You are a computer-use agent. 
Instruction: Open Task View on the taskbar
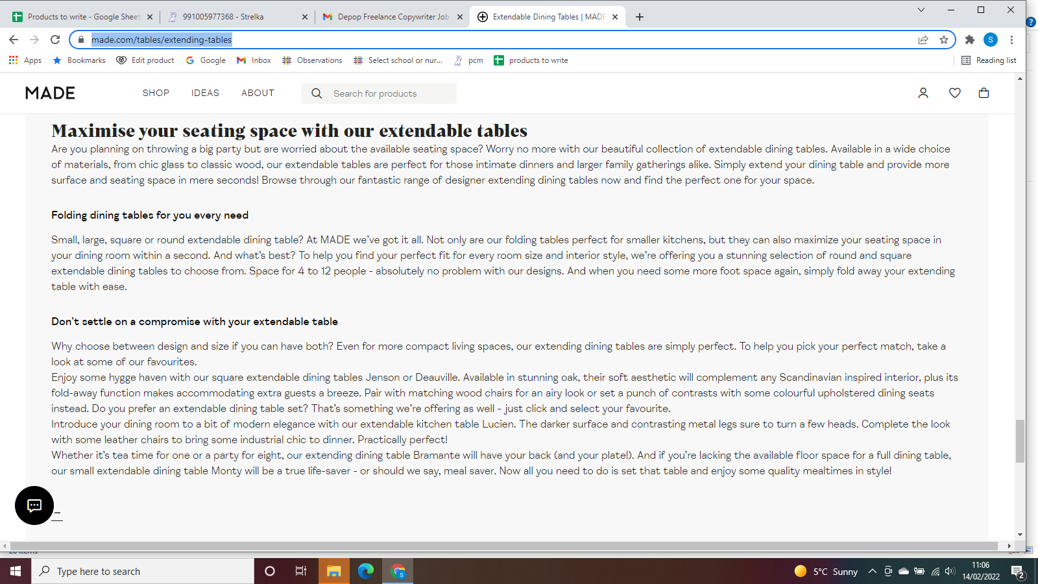click(x=301, y=571)
